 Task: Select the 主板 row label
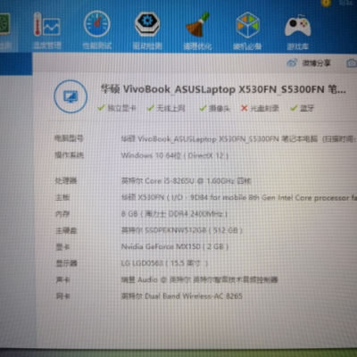point(62,197)
